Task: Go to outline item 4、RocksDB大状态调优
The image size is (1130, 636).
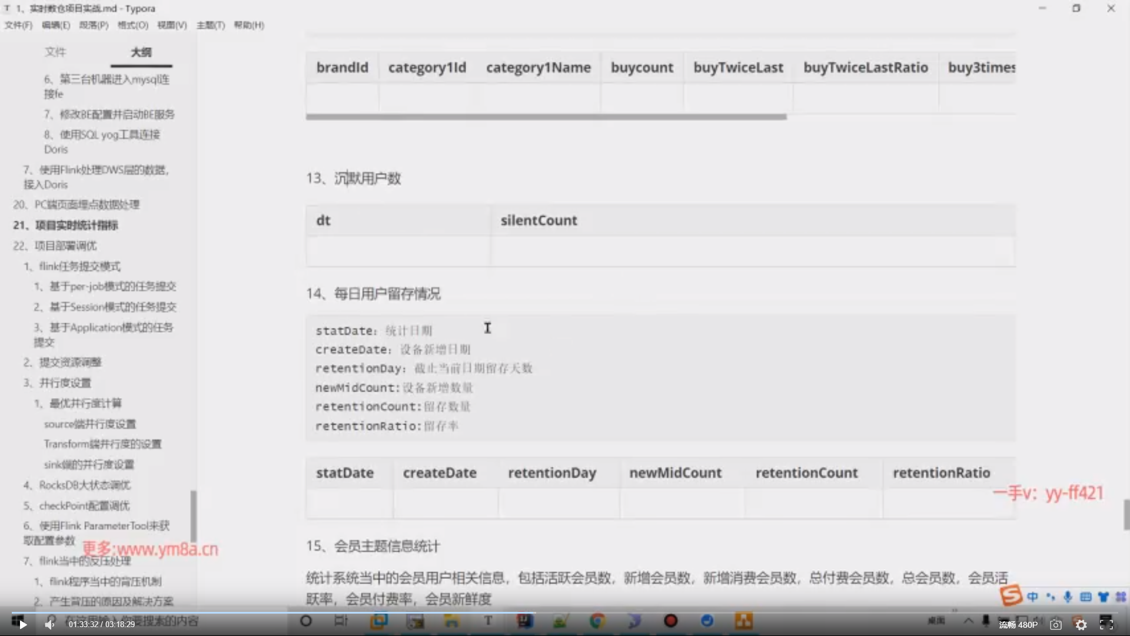Action: pyautogui.click(x=77, y=485)
